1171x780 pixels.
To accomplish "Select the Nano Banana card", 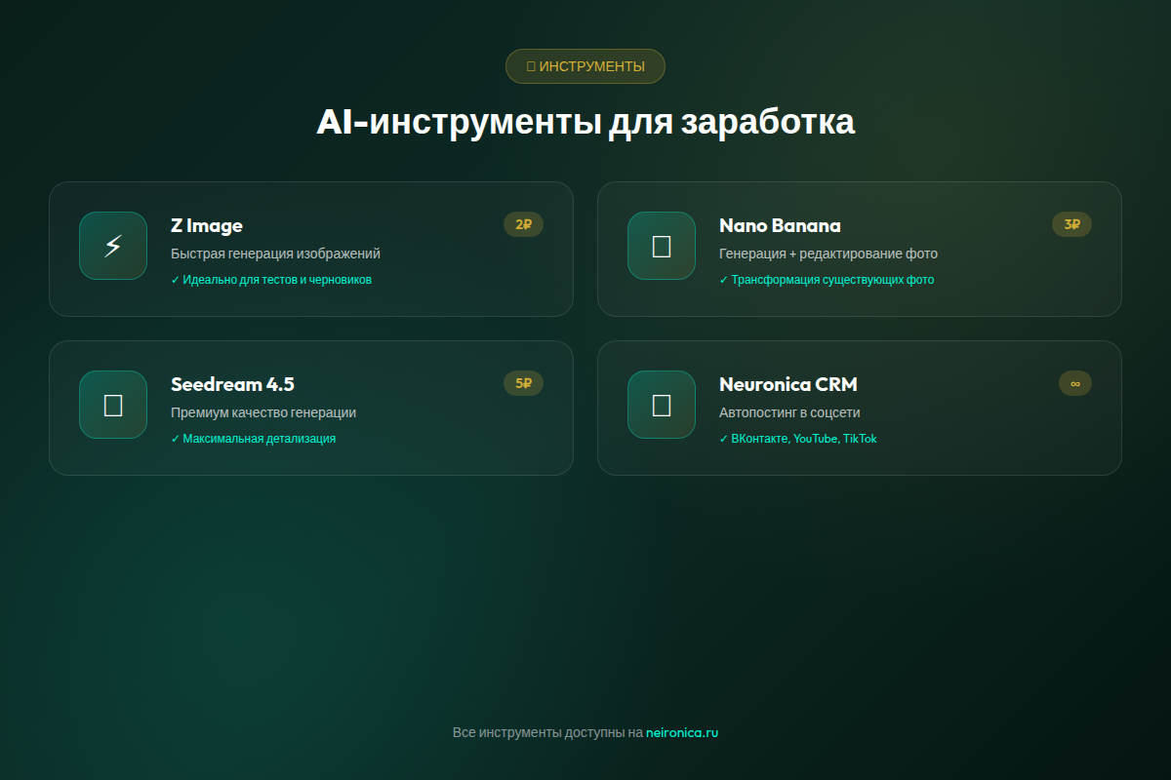I will coord(860,249).
